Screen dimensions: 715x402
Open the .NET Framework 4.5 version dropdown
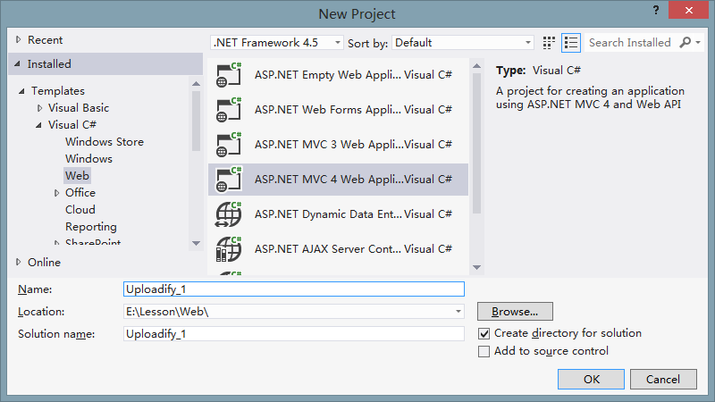click(x=276, y=43)
